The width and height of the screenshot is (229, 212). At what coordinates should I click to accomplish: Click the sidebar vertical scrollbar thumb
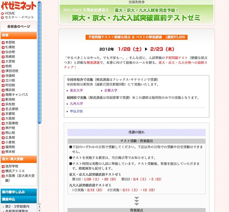tap(39, 62)
